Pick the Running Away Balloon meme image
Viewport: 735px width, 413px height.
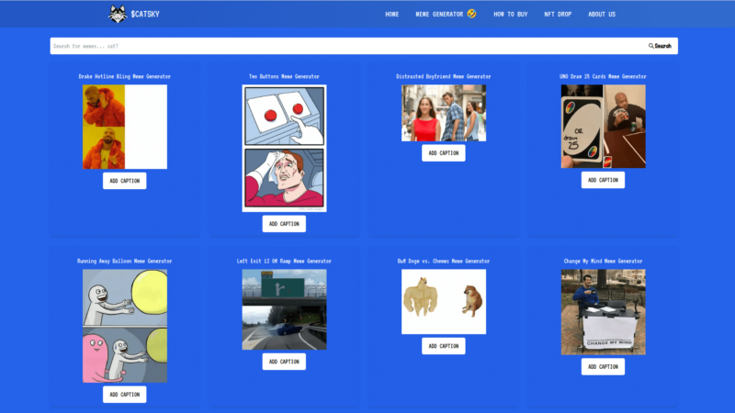point(124,326)
